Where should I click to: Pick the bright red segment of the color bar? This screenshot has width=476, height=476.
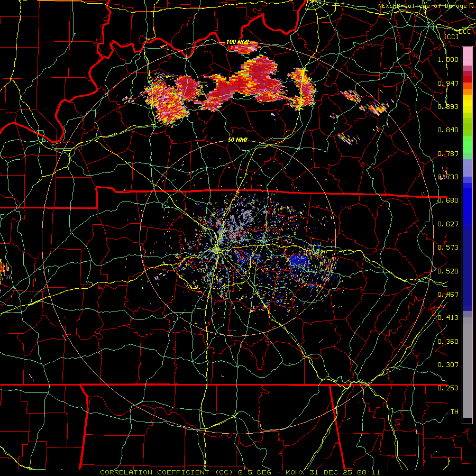pyautogui.click(x=467, y=79)
